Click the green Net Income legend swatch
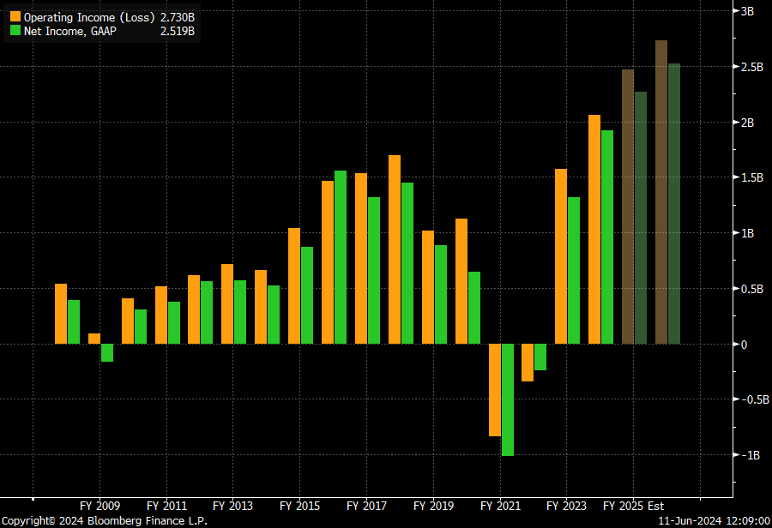The height and width of the screenshot is (528, 772). pyautogui.click(x=15, y=31)
